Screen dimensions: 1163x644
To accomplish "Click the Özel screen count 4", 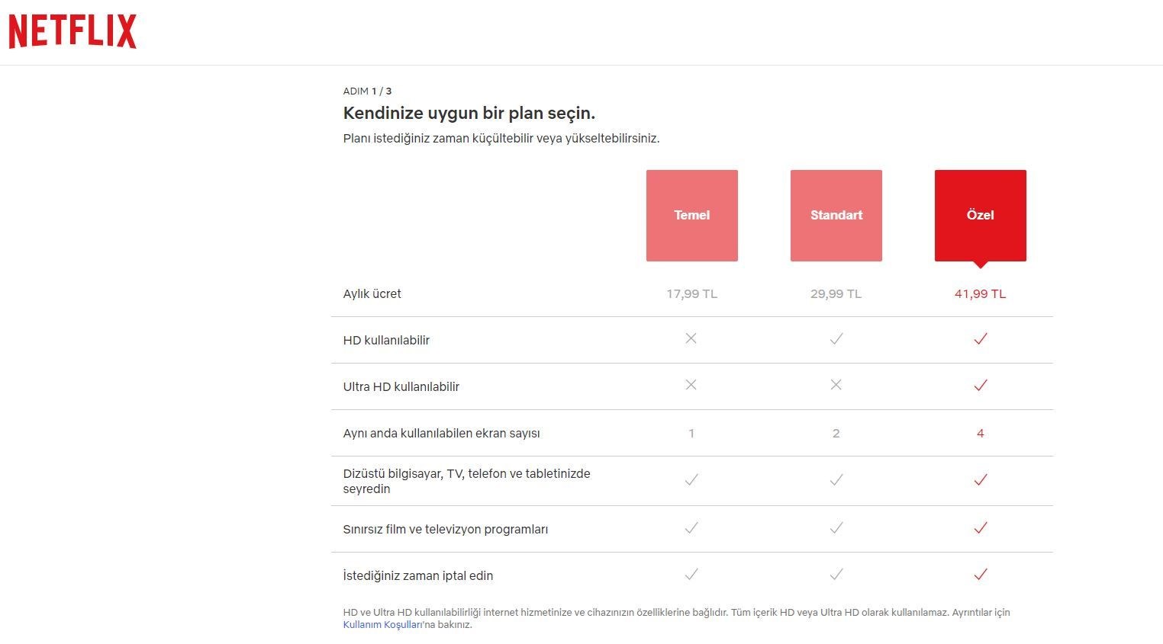I will click(981, 434).
